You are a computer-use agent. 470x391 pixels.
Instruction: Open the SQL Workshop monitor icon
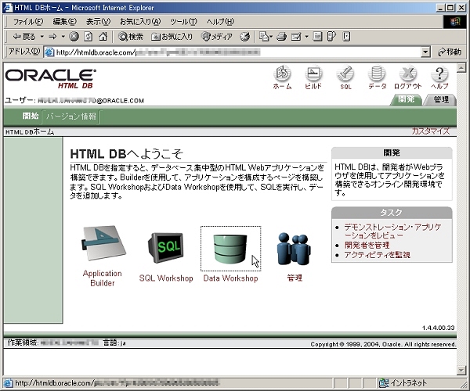[x=166, y=248]
